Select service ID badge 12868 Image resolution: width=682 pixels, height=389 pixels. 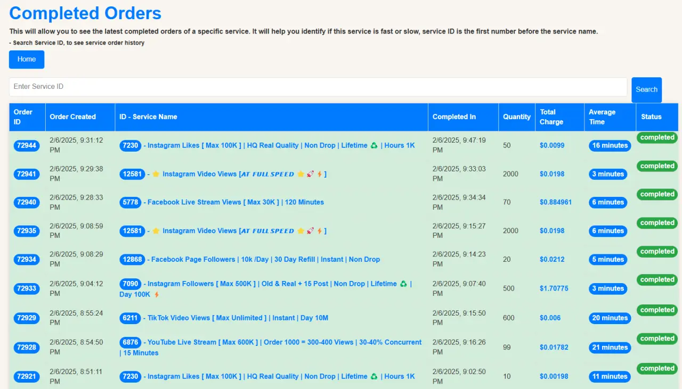coord(133,260)
